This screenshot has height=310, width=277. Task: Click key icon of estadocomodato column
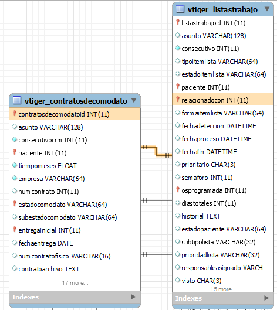tap(15, 203)
